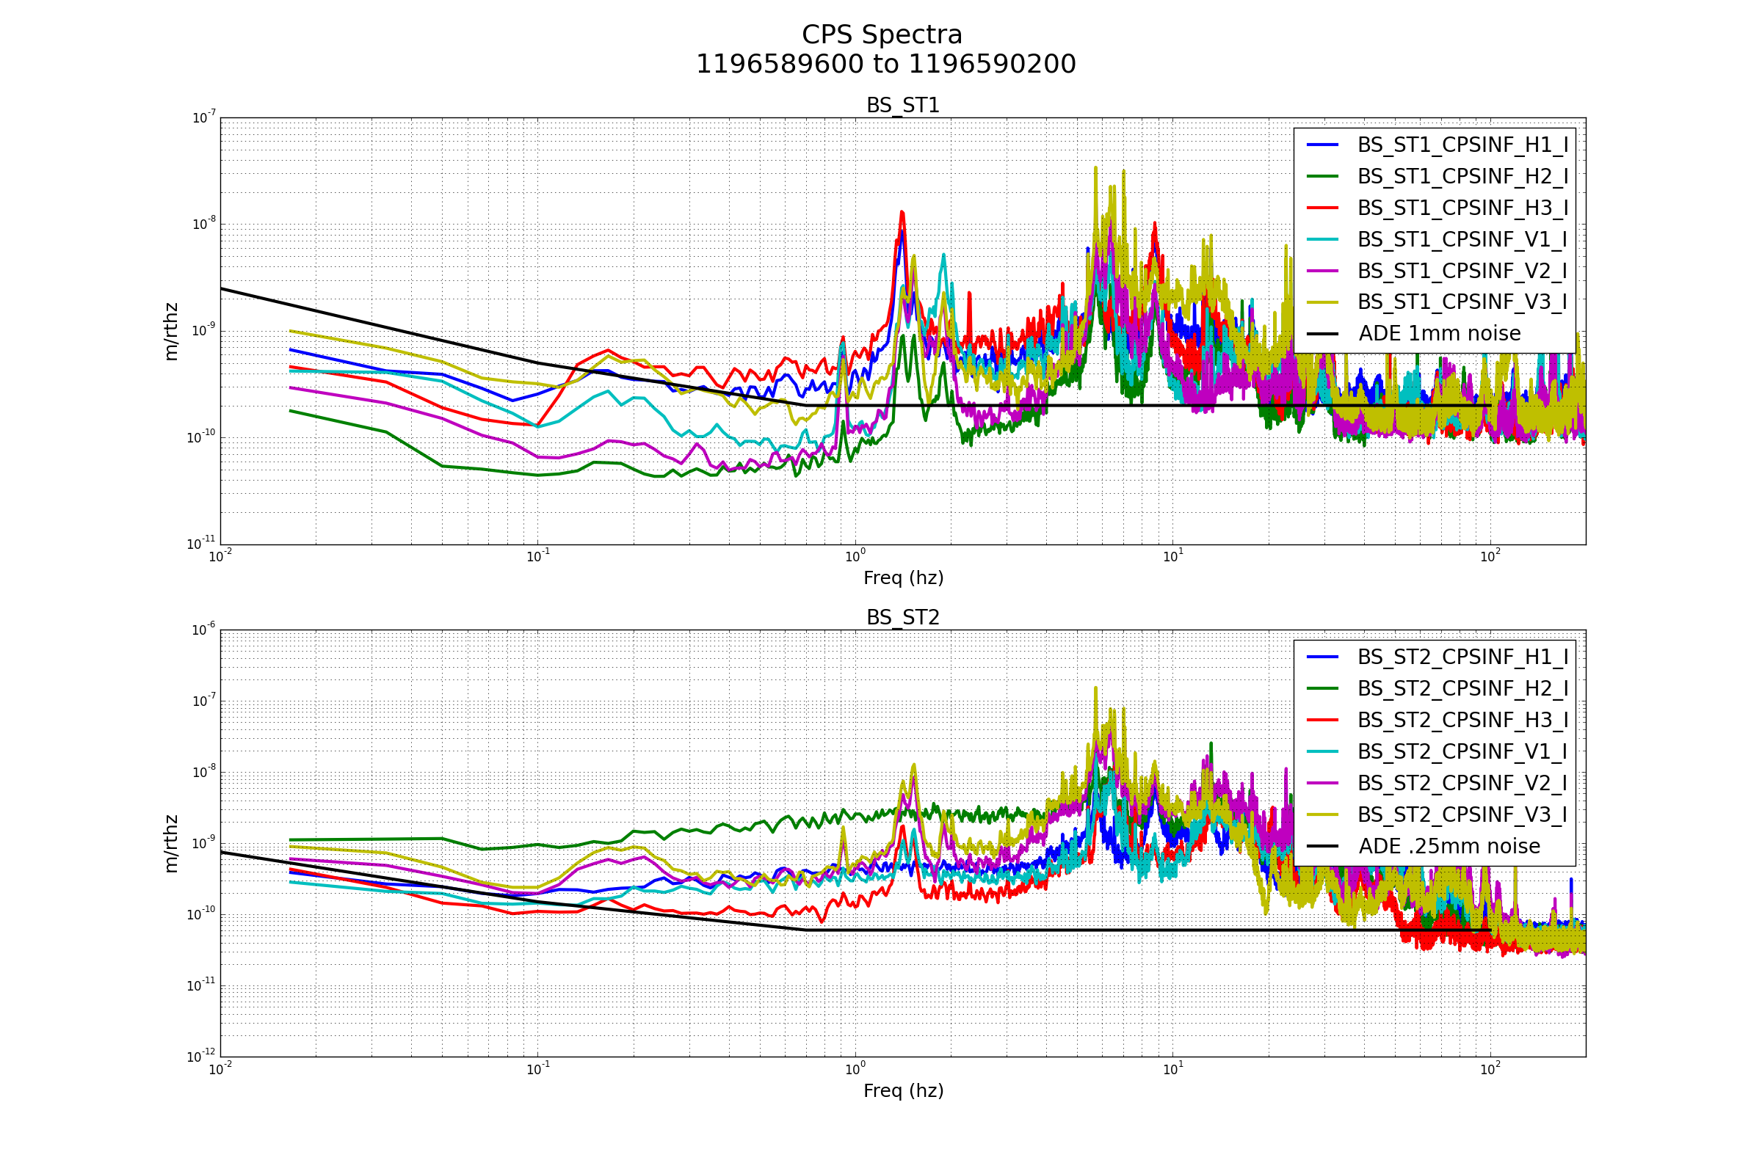Click the BS_ST2_CPSINF_V3_I legend entry

pyautogui.click(x=1462, y=814)
